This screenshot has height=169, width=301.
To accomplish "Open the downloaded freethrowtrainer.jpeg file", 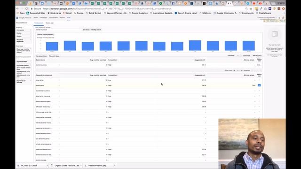I will pos(97,166).
